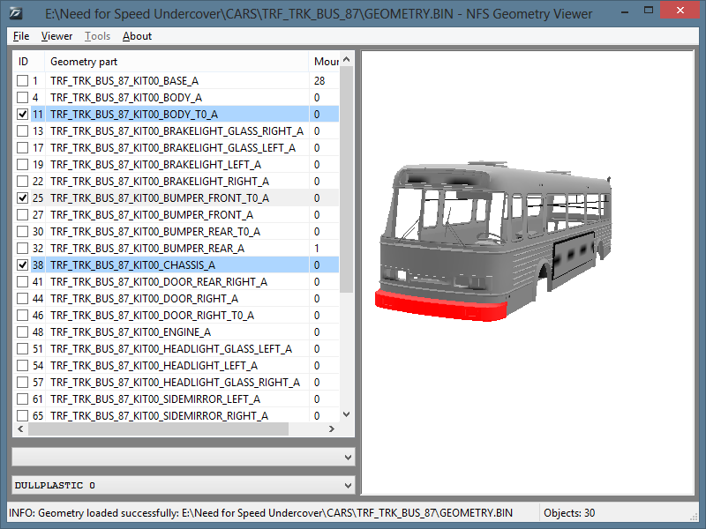The image size is (706, 529).
Task: Click the vertical scrollbar thumb in parts list
Action: [346, 180]
